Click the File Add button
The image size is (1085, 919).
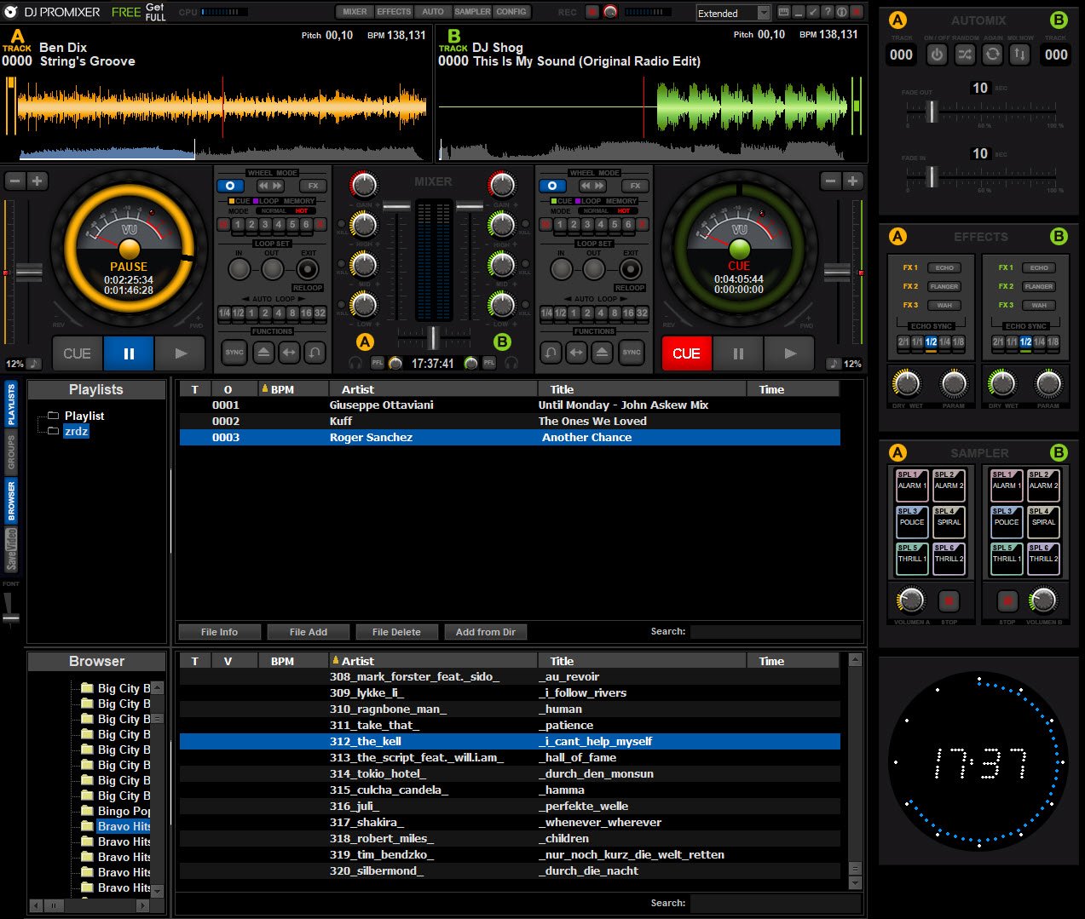(x=308, y=632)
